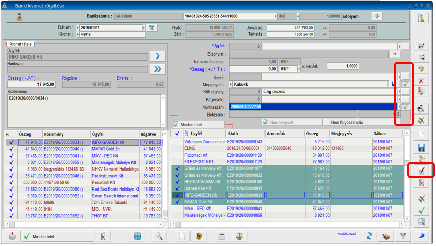Click the single right chevron button by Ügyfél
This screenshot has height=246, width=436.
pos(158,55)
